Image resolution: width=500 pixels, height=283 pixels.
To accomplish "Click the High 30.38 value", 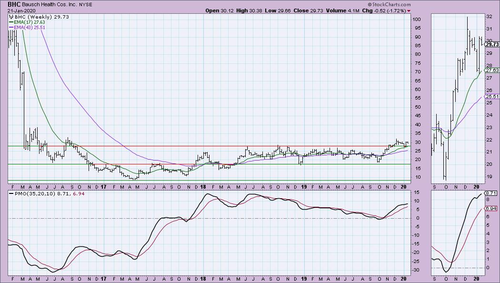I will click(249, 10).
